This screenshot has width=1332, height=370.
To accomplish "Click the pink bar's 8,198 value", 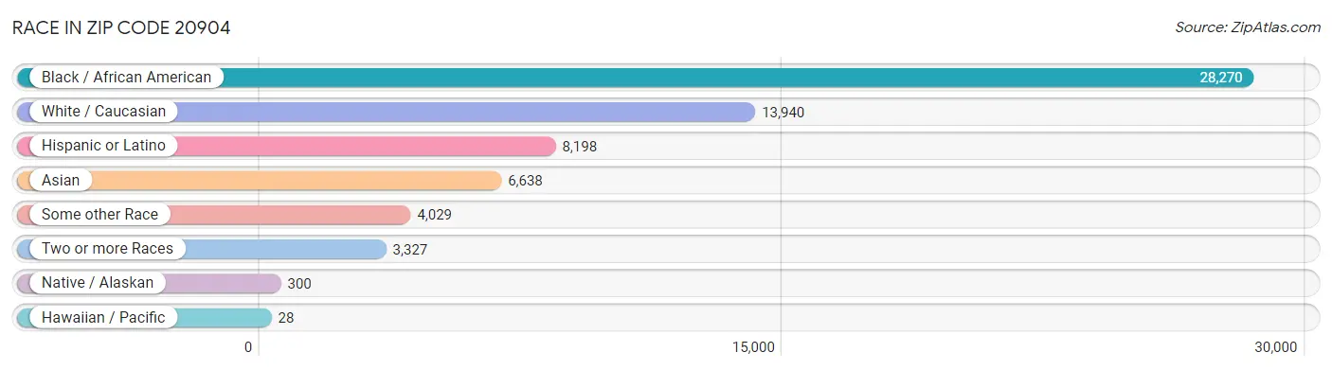I will [580, 146].
